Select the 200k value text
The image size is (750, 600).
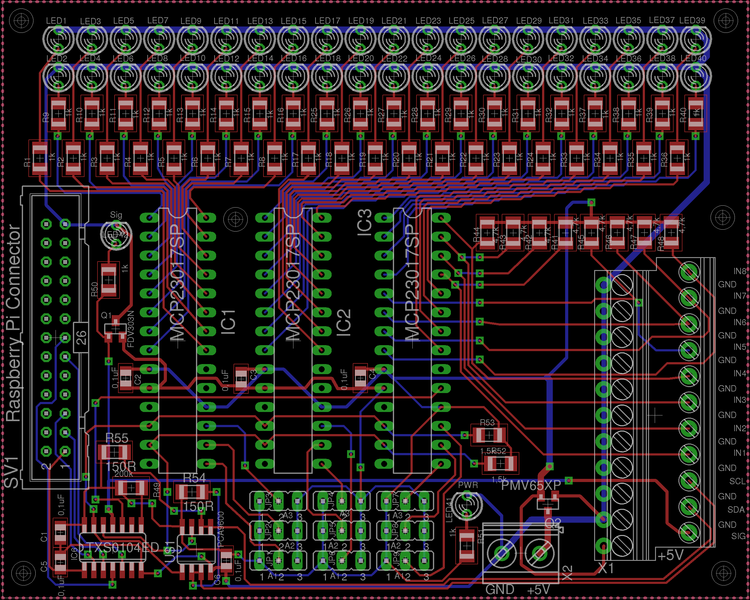123,474
